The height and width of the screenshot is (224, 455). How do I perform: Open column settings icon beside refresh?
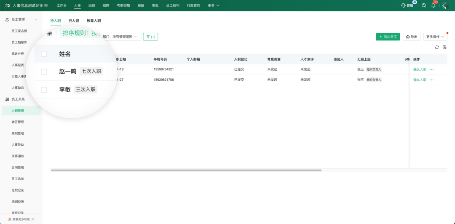[444, 47]
